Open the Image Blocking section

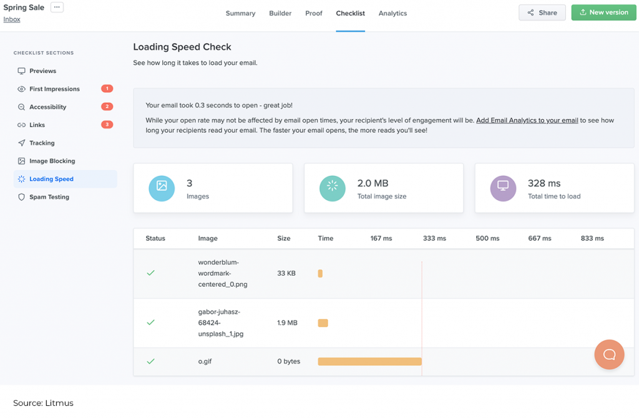point(52,161)
